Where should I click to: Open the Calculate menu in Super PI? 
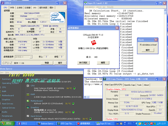pyautogui.click(x=90, y=7)
